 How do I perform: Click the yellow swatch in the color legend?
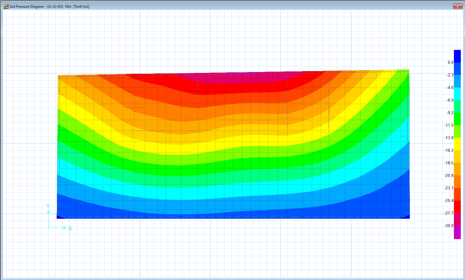tap(457, 144)
